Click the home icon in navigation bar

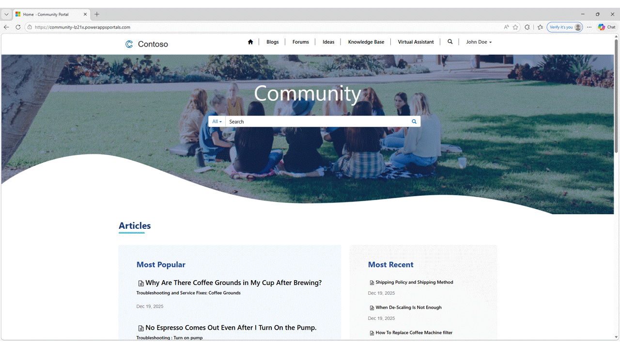[x=250, y=42]
